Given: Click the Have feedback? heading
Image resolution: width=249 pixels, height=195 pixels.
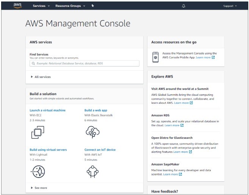Looking at the screenshot, I should tap(165, 191).
